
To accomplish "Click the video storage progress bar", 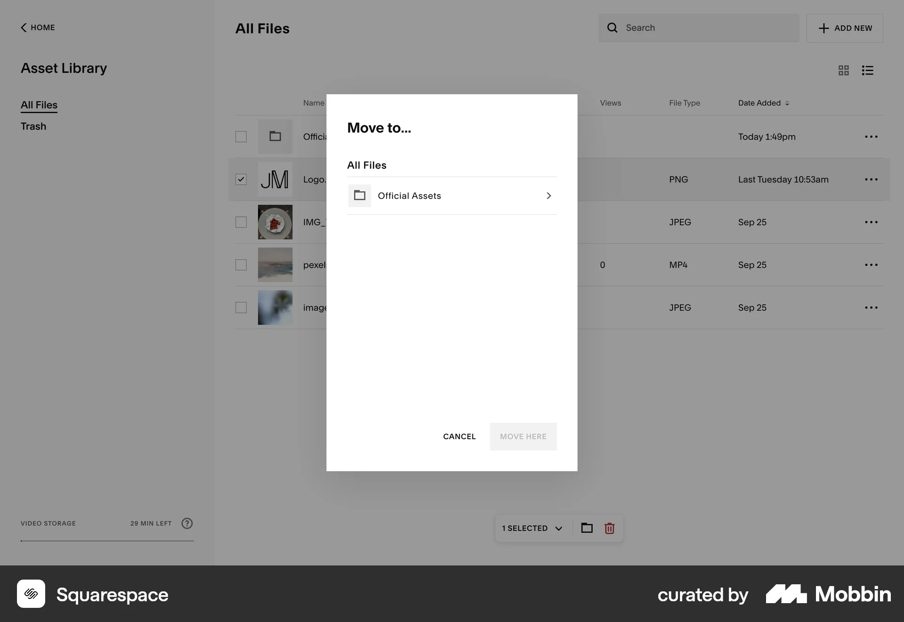I will 107,542.
